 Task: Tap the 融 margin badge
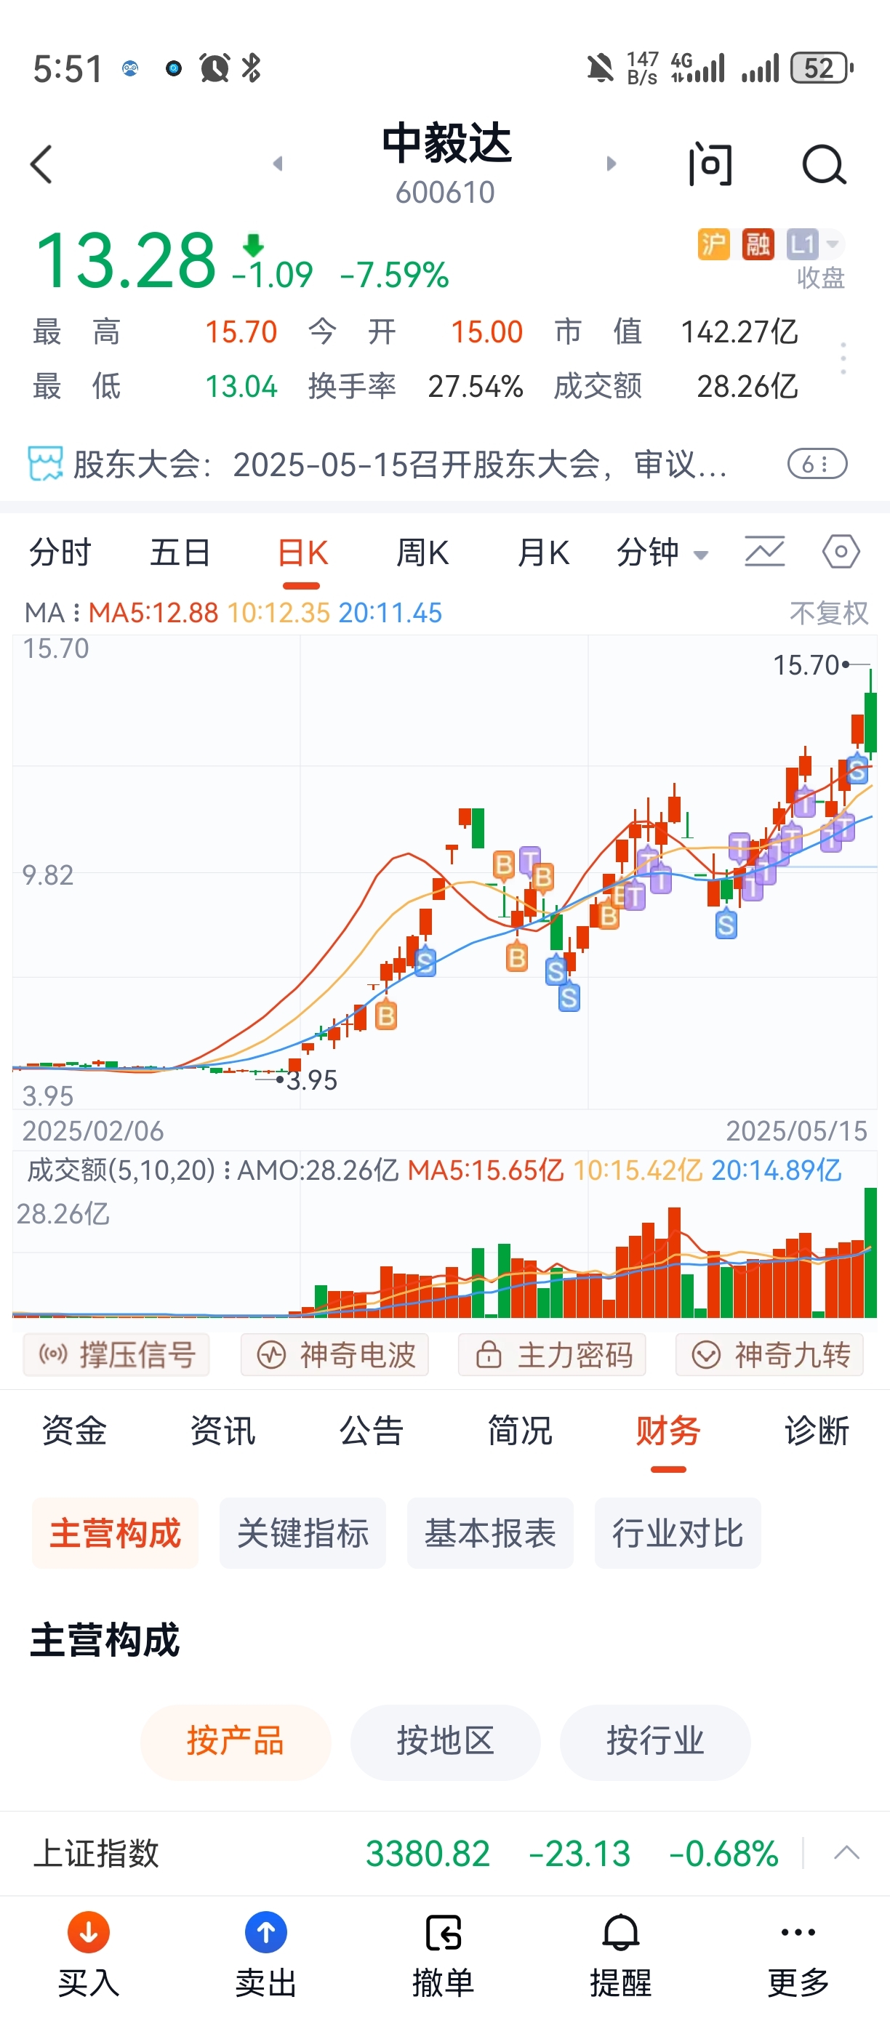tap(758, 244)
